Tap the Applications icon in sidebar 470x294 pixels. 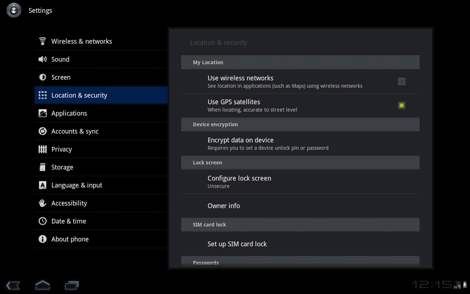(43, 113)
